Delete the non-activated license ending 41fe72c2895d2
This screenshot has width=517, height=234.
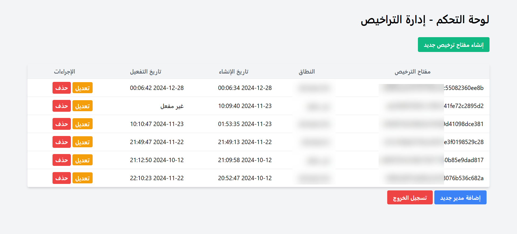pyautogui.click(x=62, y=106)
